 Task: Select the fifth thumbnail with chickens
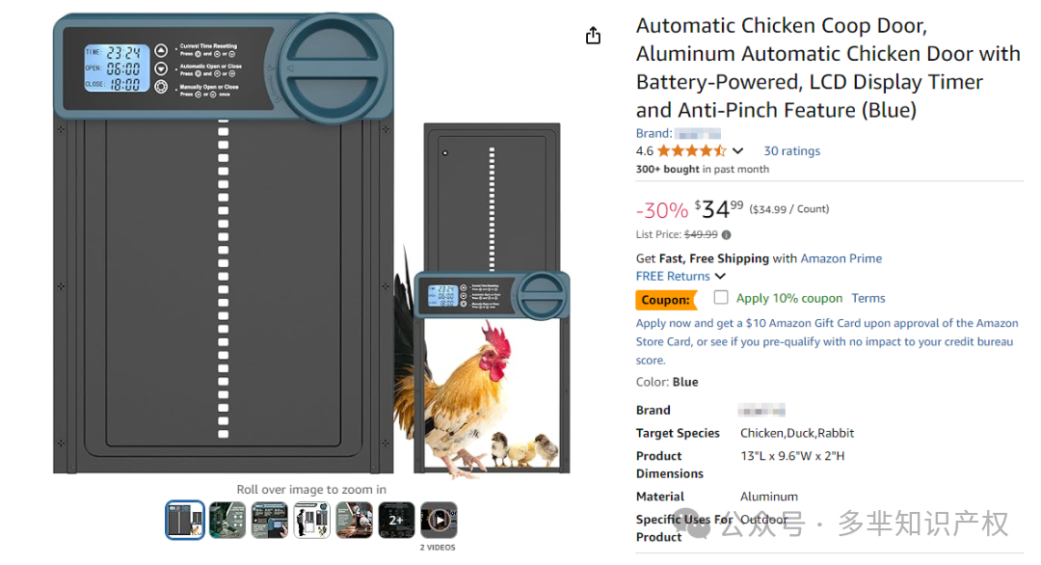point(354,520)
